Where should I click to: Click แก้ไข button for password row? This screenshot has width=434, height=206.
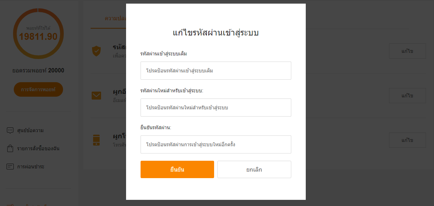coord(408,51)
